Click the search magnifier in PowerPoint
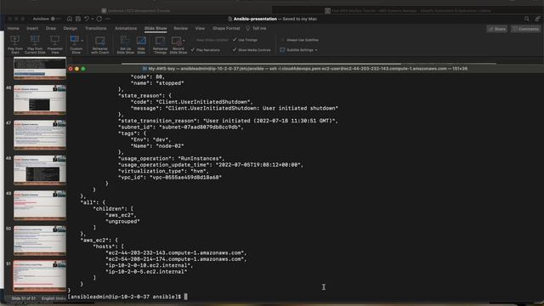 (x=527, y=19)
